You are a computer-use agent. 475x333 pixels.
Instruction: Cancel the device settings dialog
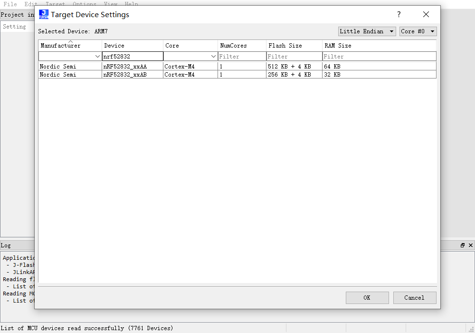tap(415, 298)
